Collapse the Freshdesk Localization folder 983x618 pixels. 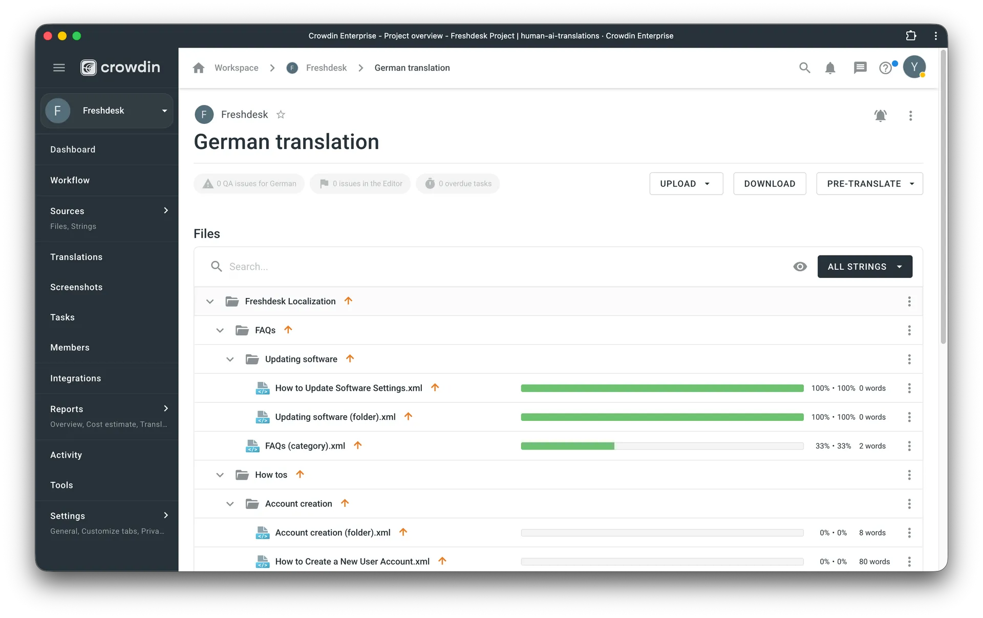[x=210, y=301]
